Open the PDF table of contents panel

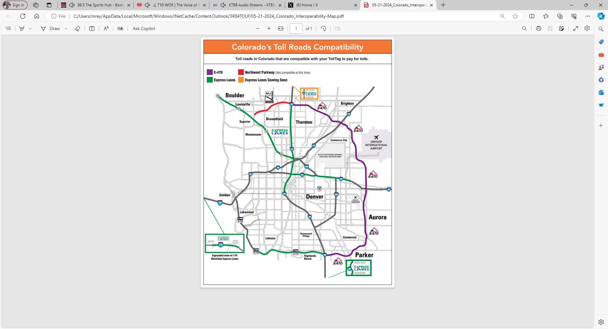click(x=9, y=28)
